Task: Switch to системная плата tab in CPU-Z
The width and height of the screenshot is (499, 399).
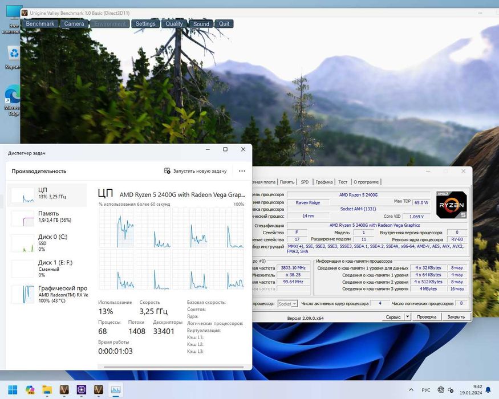Action: [x=265, y=182]
